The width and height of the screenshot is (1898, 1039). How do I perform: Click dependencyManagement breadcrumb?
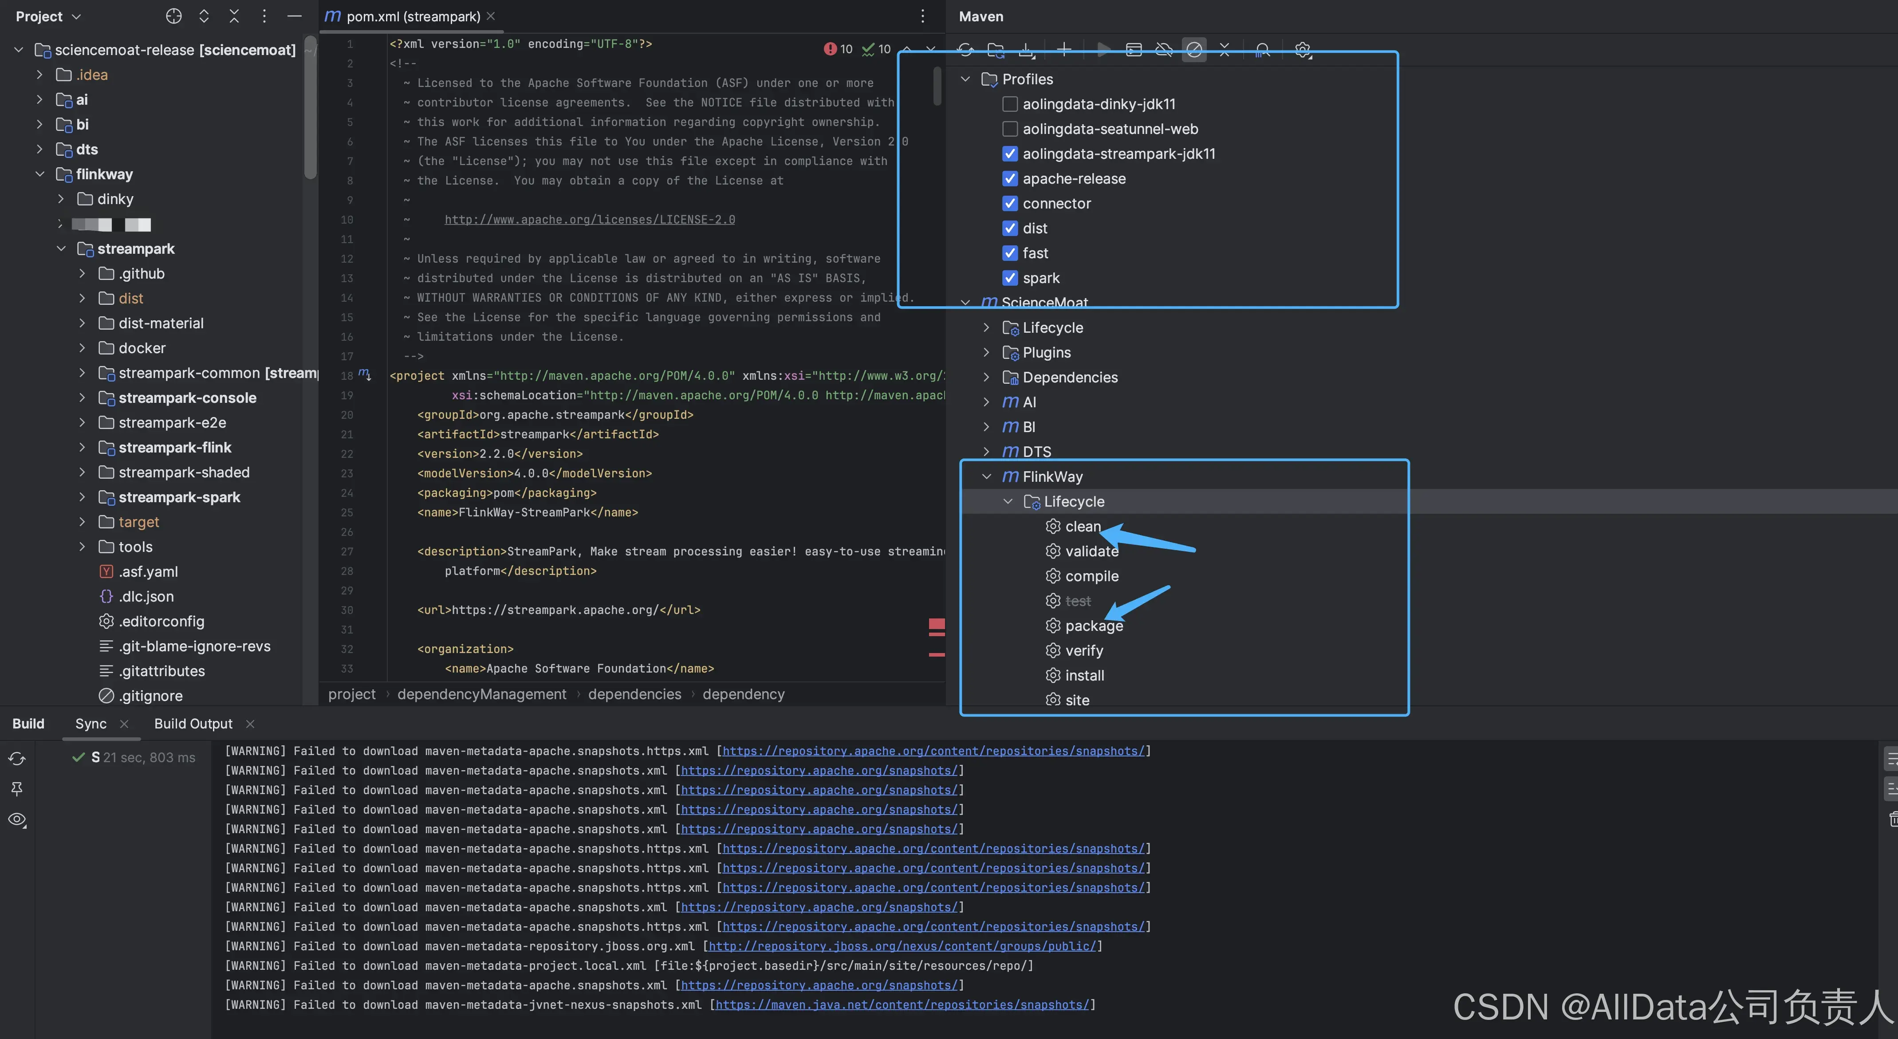click(x=482, y=694)
